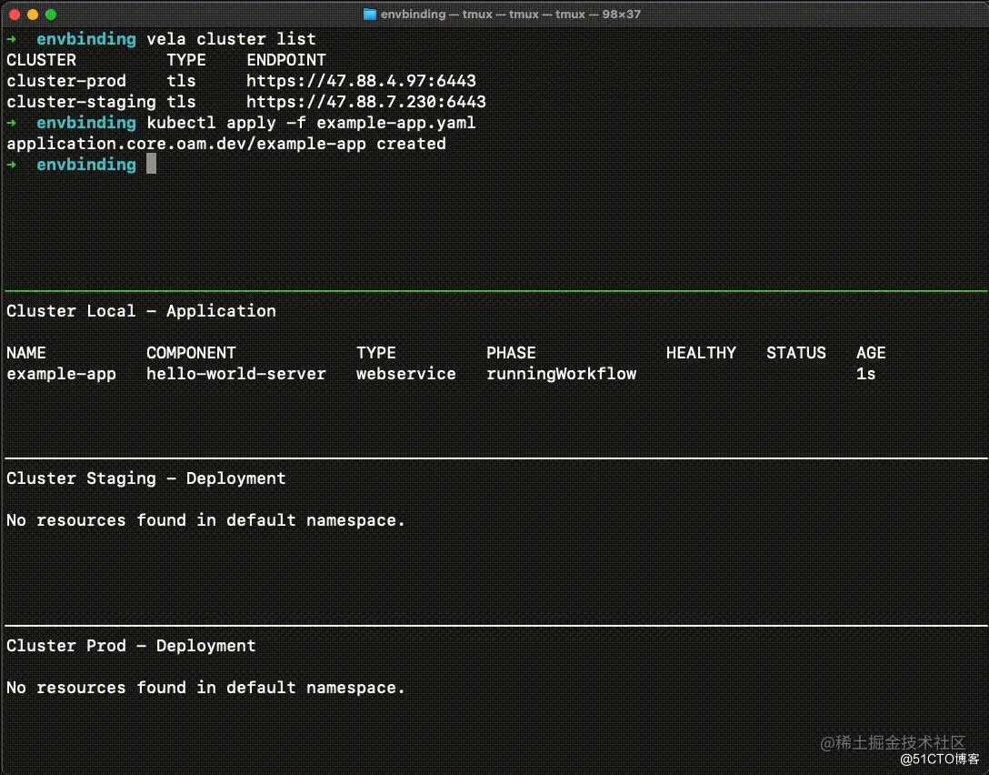The height and width of the screenshot is (775, 989).
Task: Click the yellow minimize window button
Action: coord(33,14)
